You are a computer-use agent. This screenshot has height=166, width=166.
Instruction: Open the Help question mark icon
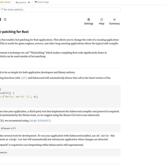point(101,20)
